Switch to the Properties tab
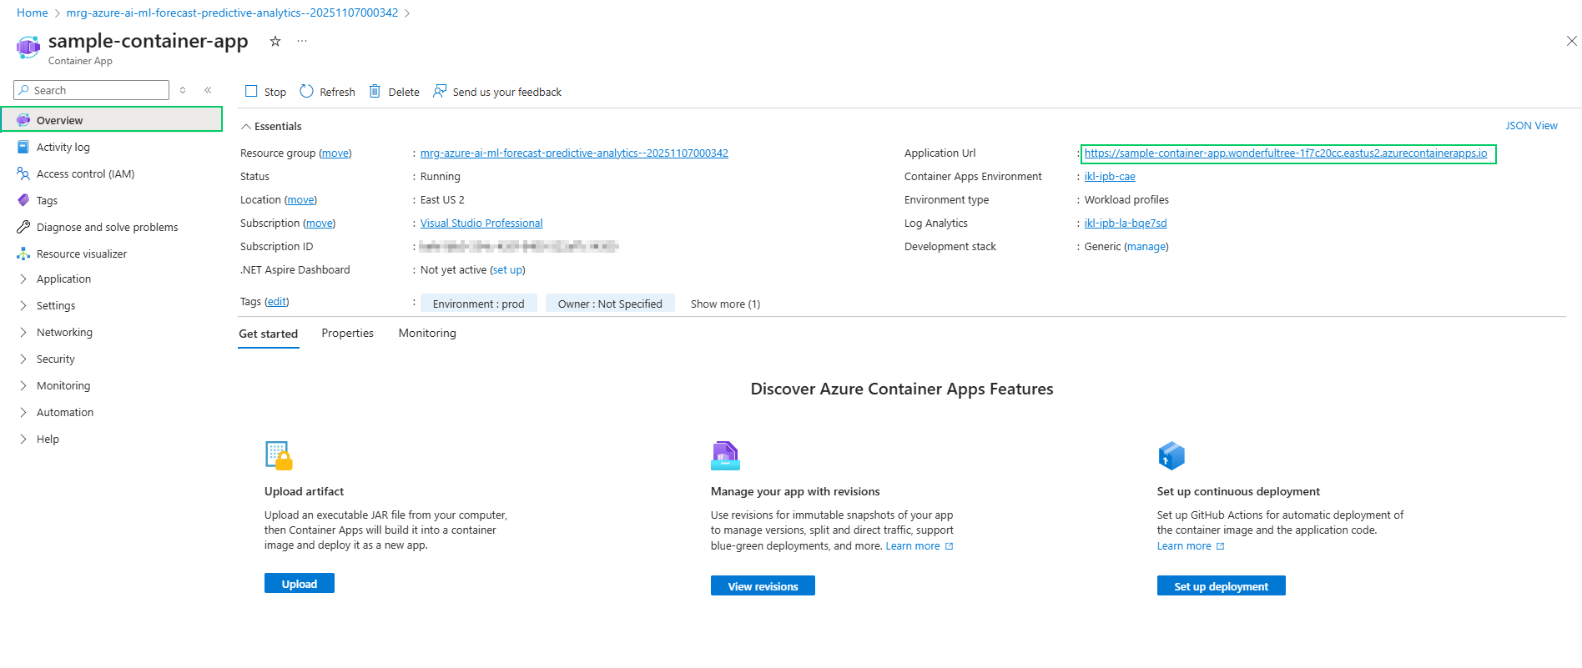 (x=347, y=333)
